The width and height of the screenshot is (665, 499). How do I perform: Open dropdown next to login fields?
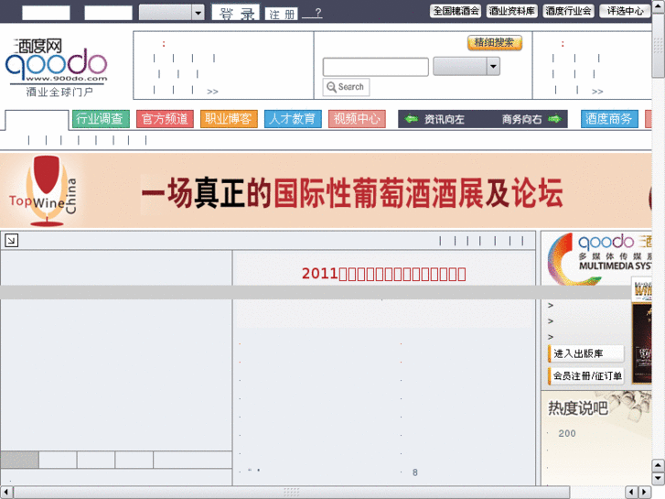pos(171,13)
